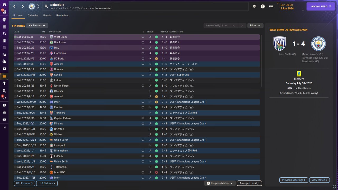Select the radio circle for FC Porto fixture
The height and width of the screenshot is (190, 338).
15,59
